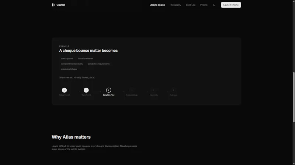Click 'all connected visually in one place' text
295x165 pixels.
pos(77,77)
